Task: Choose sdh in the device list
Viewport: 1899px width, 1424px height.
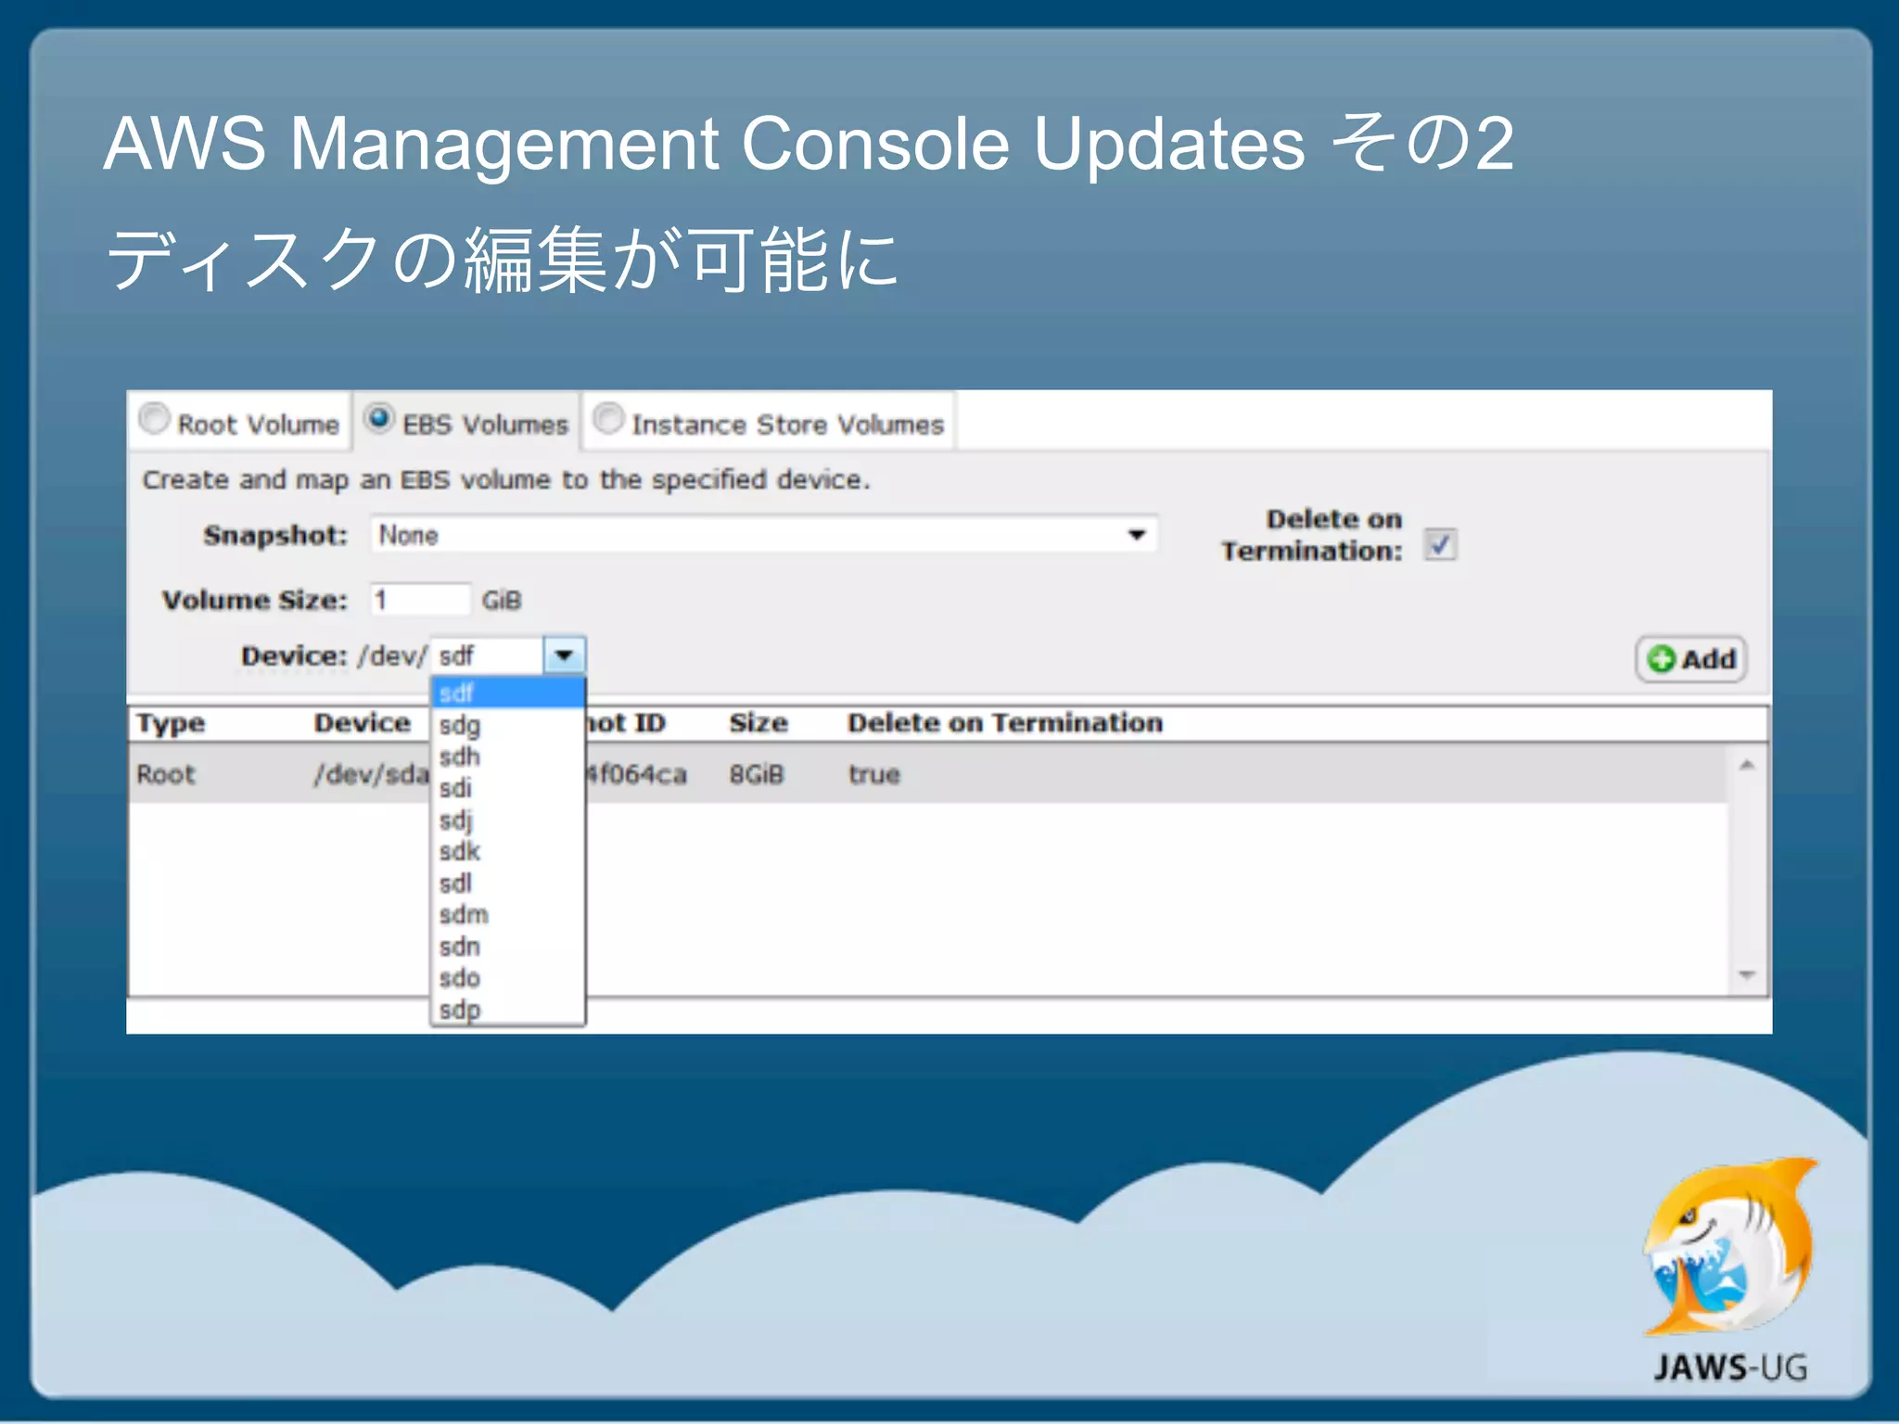Action: point(508,756)
